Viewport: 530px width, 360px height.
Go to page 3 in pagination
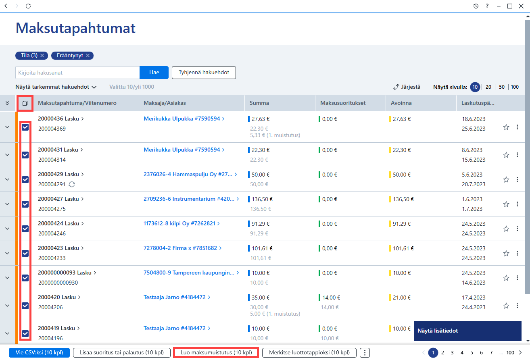click(x=452, y=353)
